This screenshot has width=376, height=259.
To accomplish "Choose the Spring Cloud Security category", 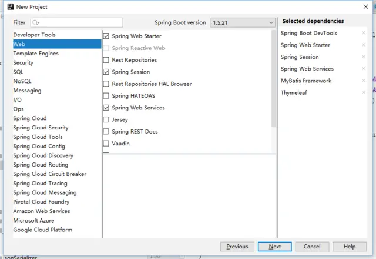I will (57, 128).
